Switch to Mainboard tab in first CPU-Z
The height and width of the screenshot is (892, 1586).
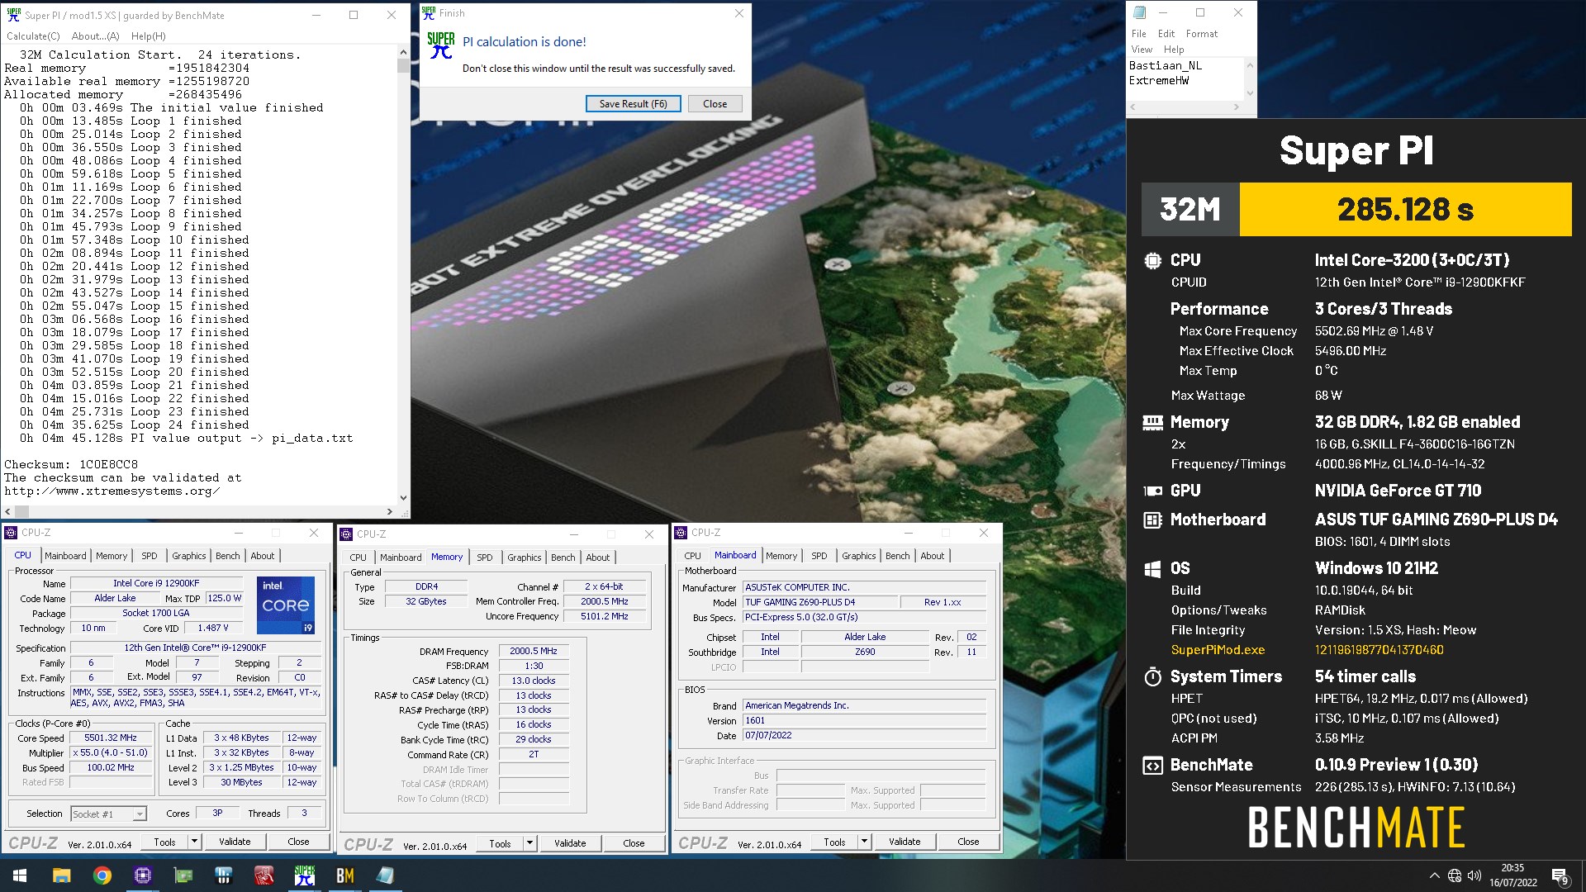[65, 556]
